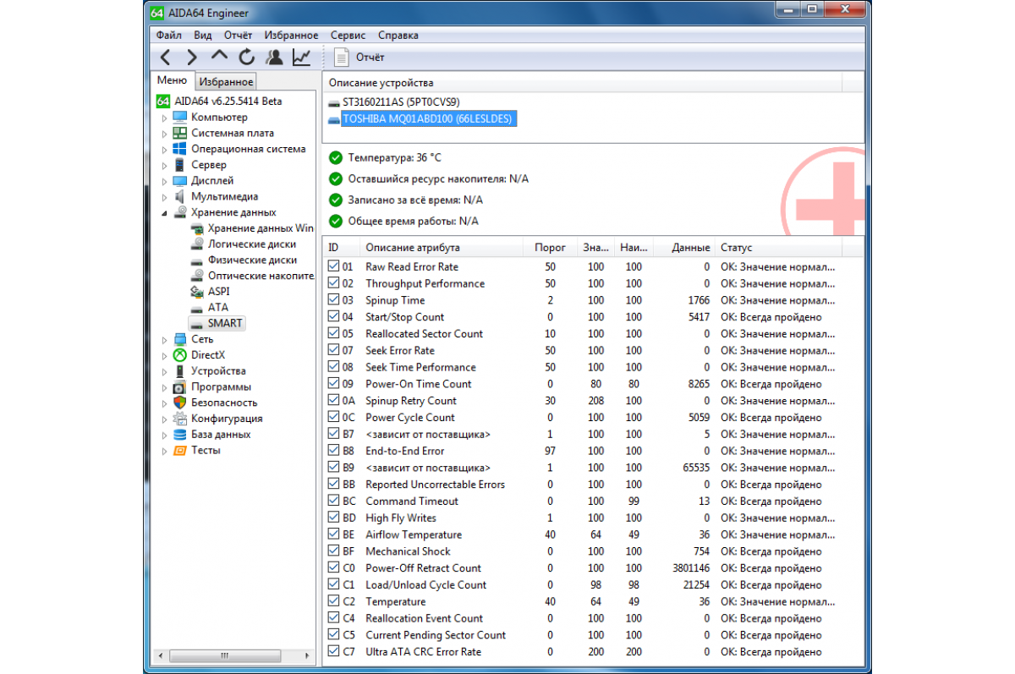Sort by Порог column header
This screenshot has height=674, width=1015.
coord(551,248)
